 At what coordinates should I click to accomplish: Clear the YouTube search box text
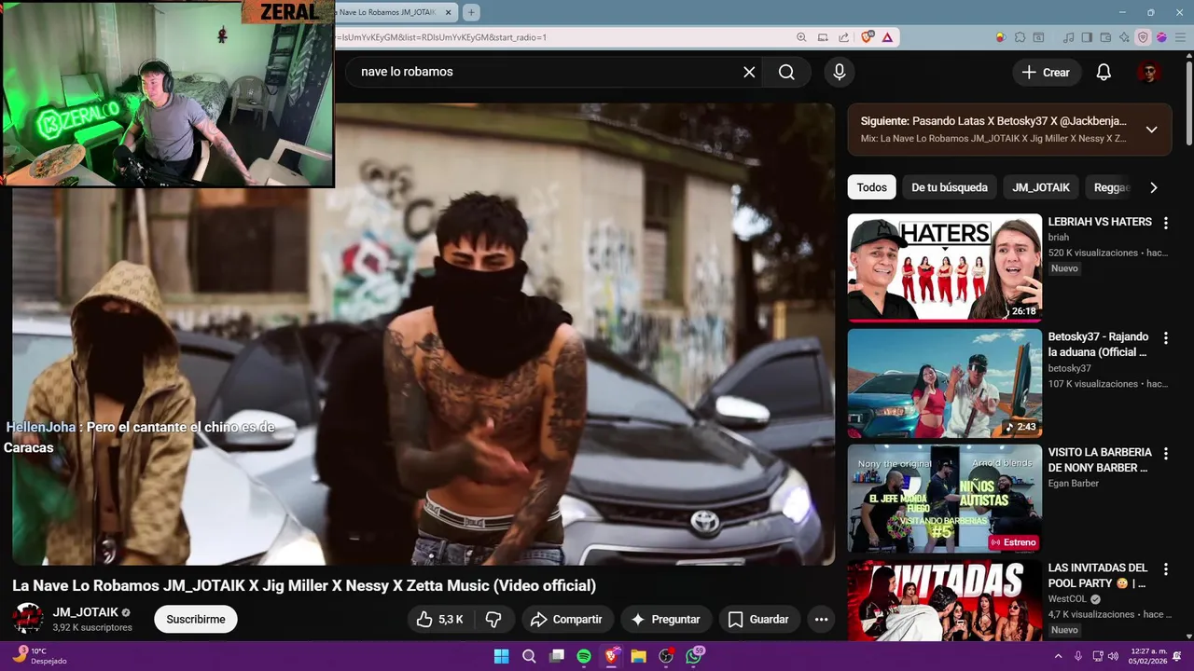[x=749, y=72]
